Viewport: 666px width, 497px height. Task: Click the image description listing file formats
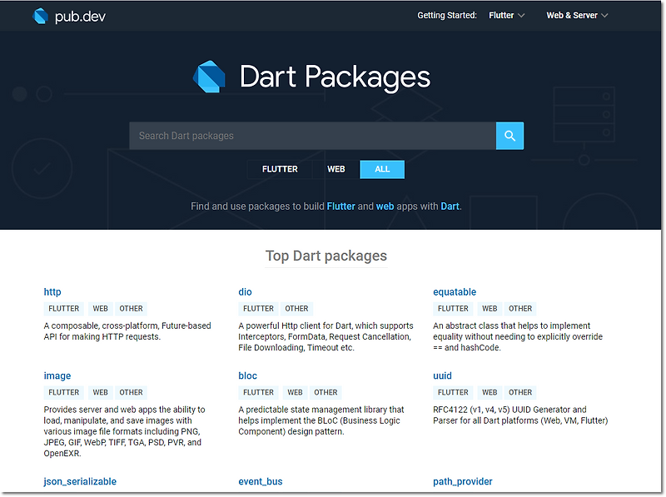click(x=124, y=431)
